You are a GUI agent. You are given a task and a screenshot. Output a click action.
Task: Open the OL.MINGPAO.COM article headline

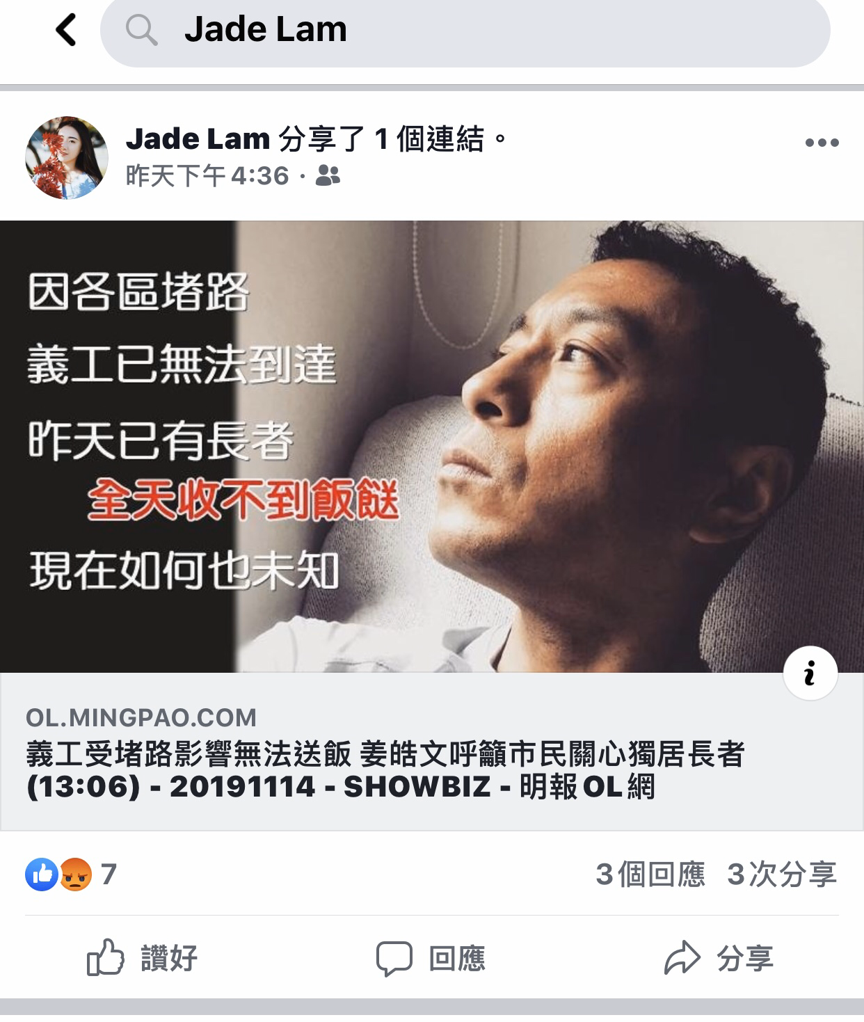pos(385,770)
